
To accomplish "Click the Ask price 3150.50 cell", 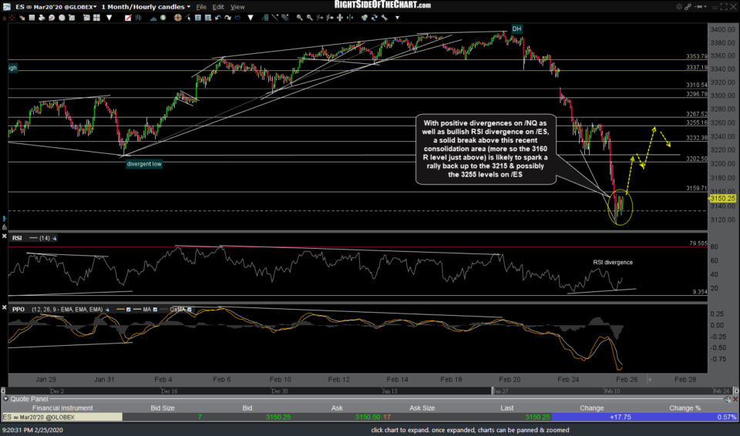I will pos(368,417).
